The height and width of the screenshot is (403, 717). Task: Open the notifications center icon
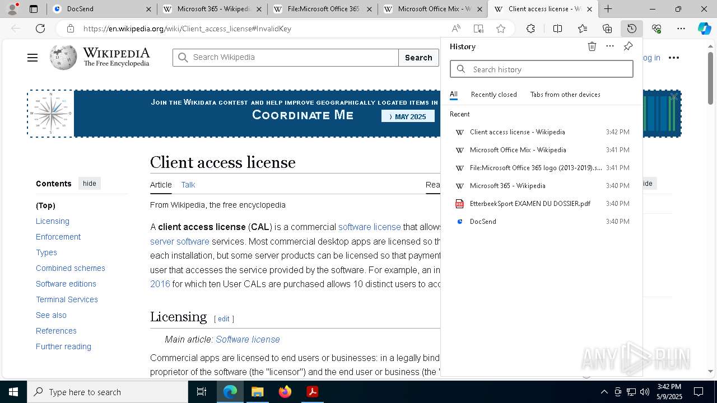coord(699,392)
